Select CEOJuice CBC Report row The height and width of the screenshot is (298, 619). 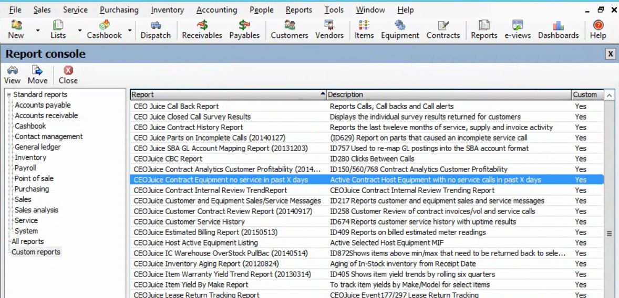point(367,159)
